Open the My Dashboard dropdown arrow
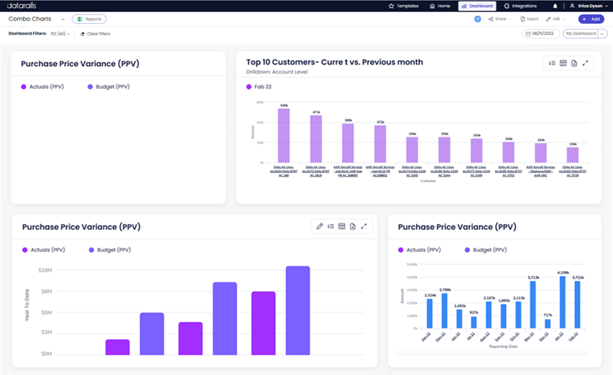613x375 pixels. 602,34
